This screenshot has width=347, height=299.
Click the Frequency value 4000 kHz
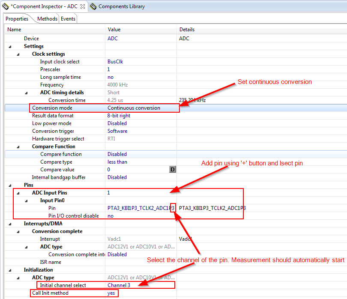pos(117,85)
